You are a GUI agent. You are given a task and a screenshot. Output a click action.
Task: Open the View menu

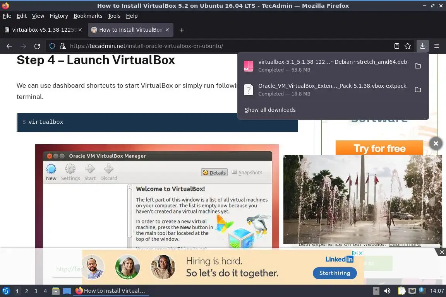(x=38, y=16)
